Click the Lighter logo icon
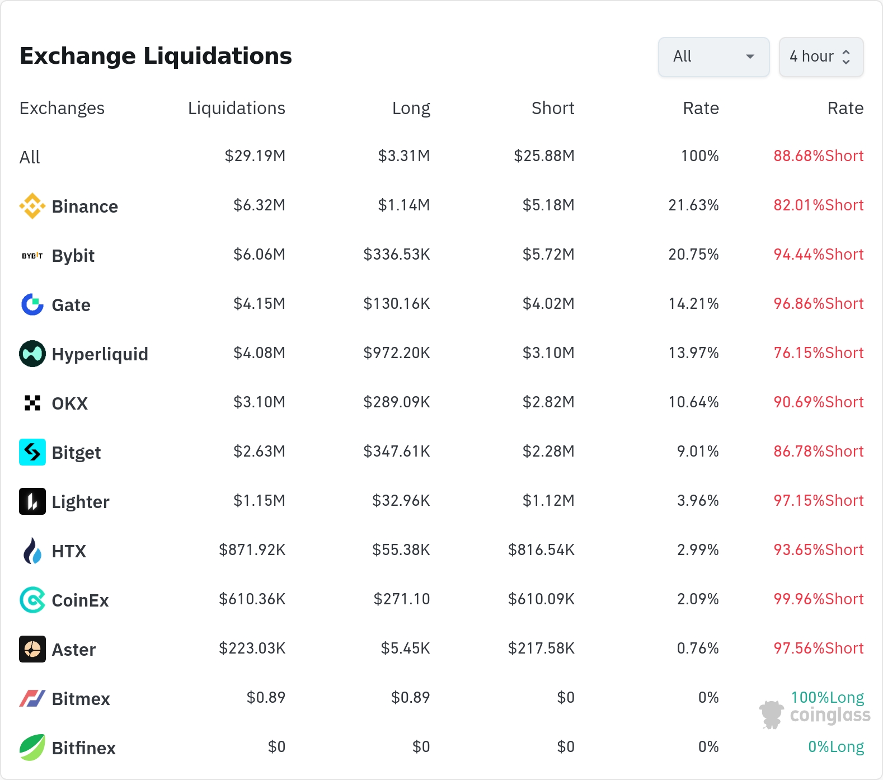Viewport: 883px width, 780px height. 32,501
